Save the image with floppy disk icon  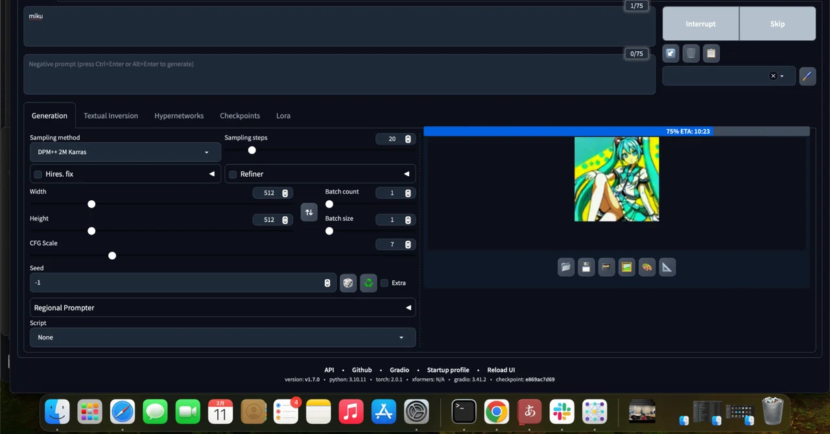tap(586, 267)
